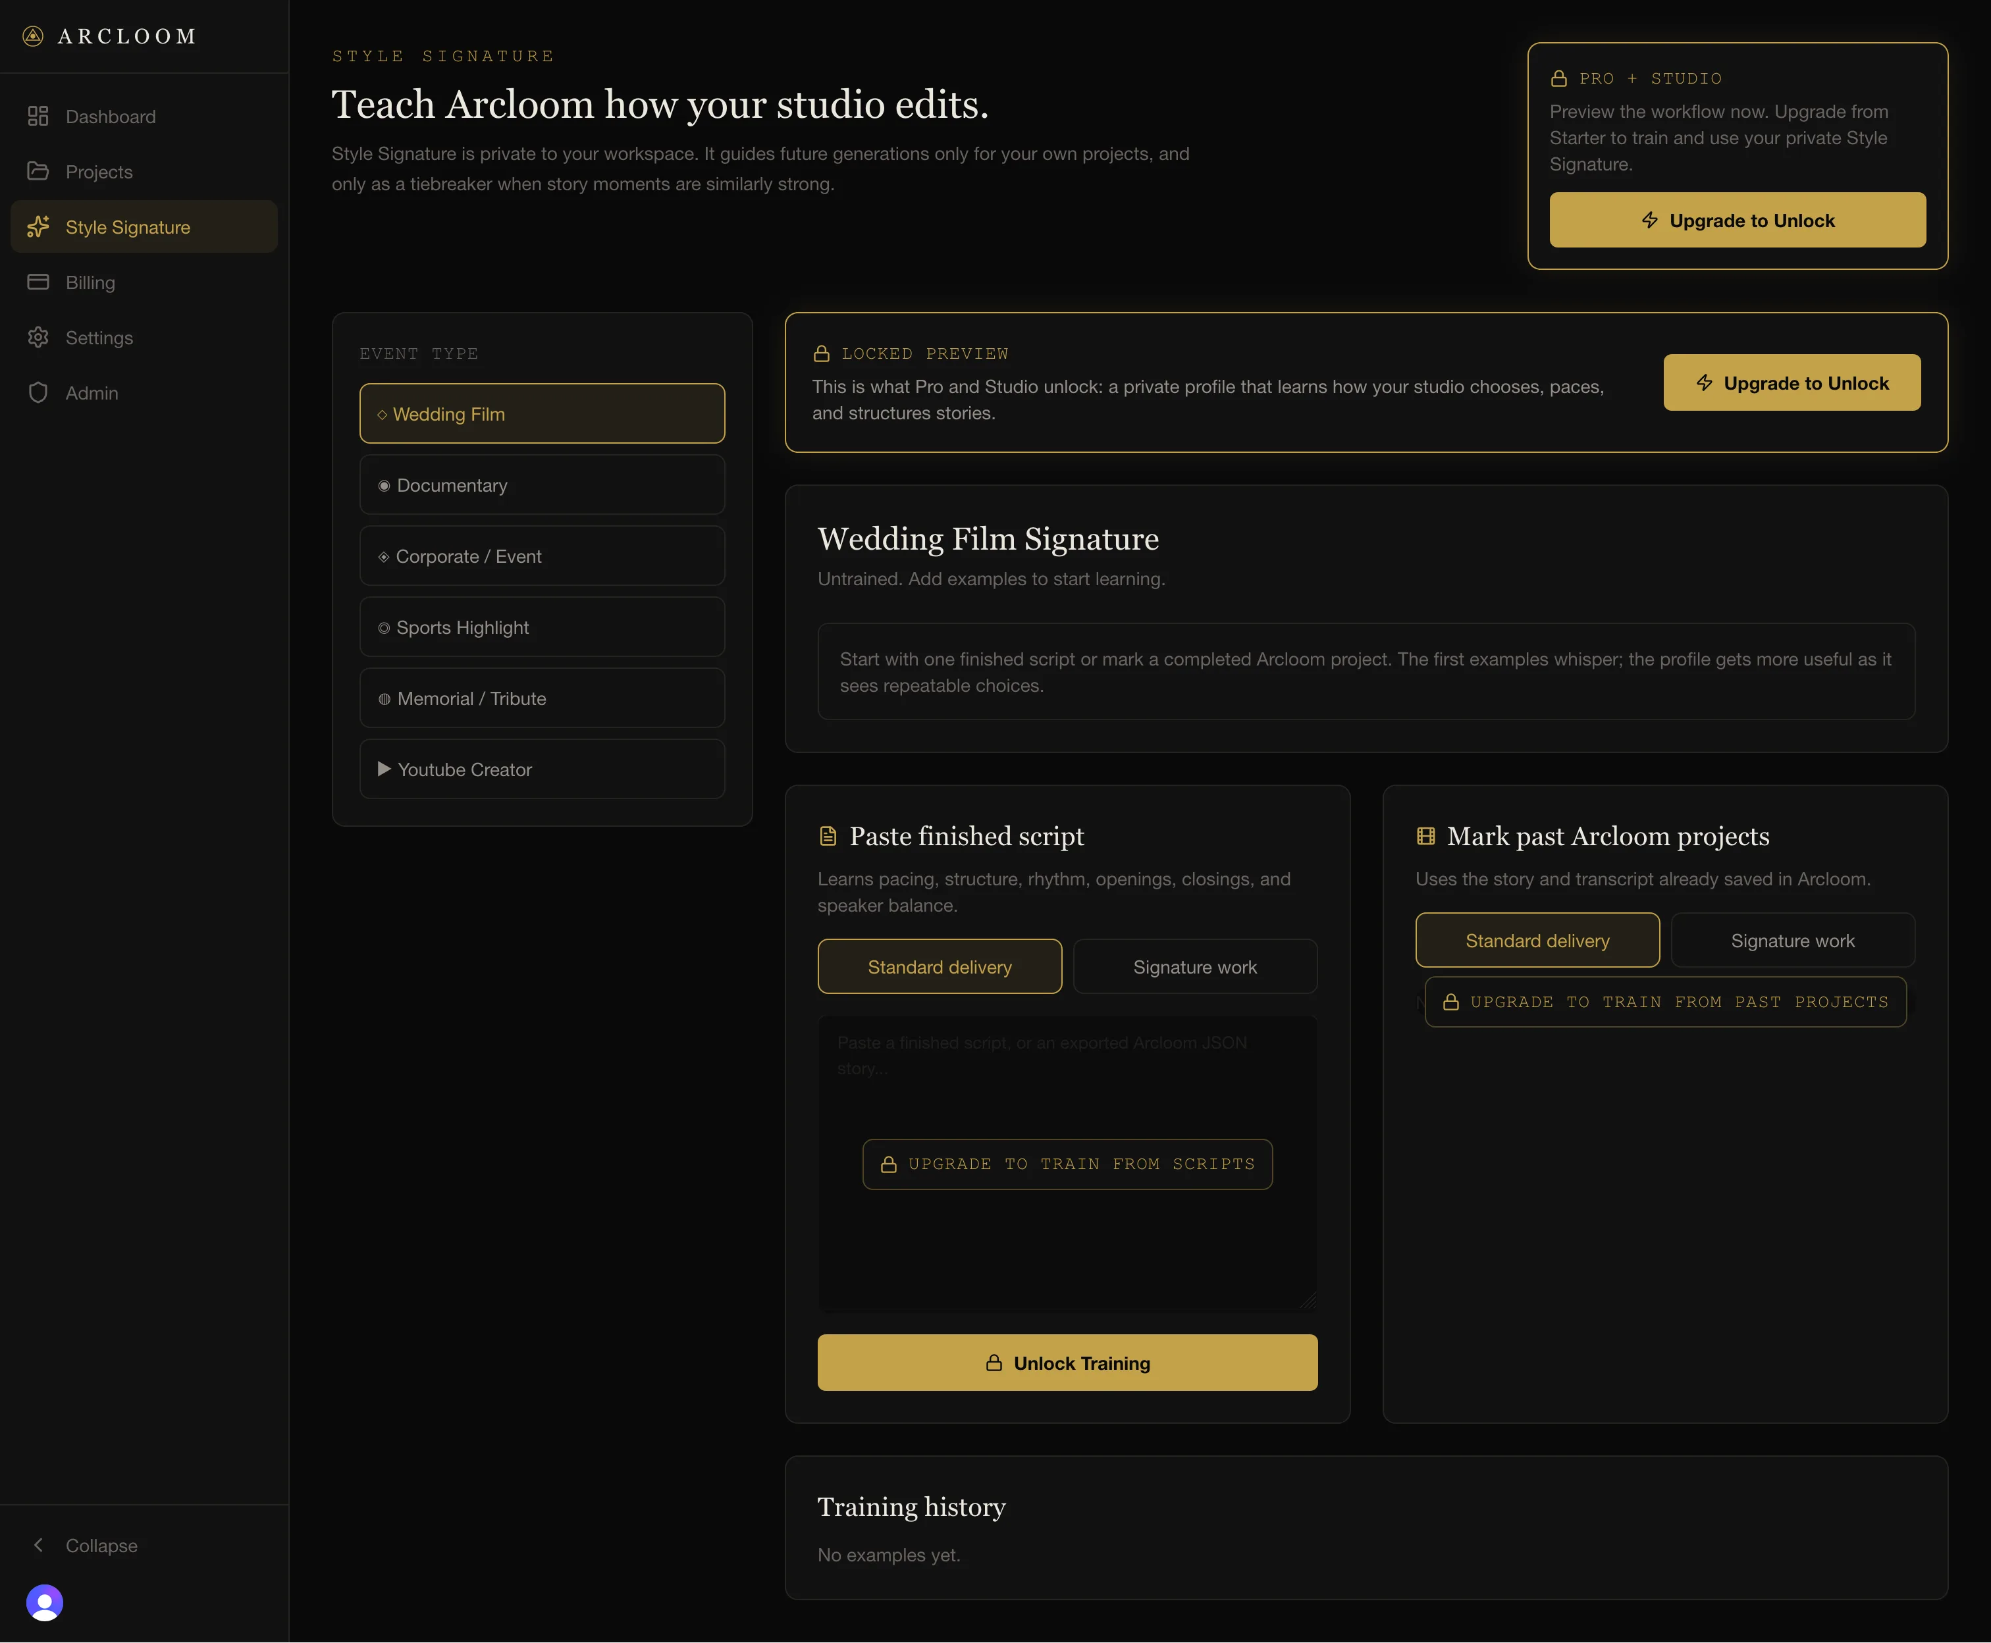Click the Unlock Training button
The width and height of the screenshot is (1991, 1643).
(1067, 1362)
